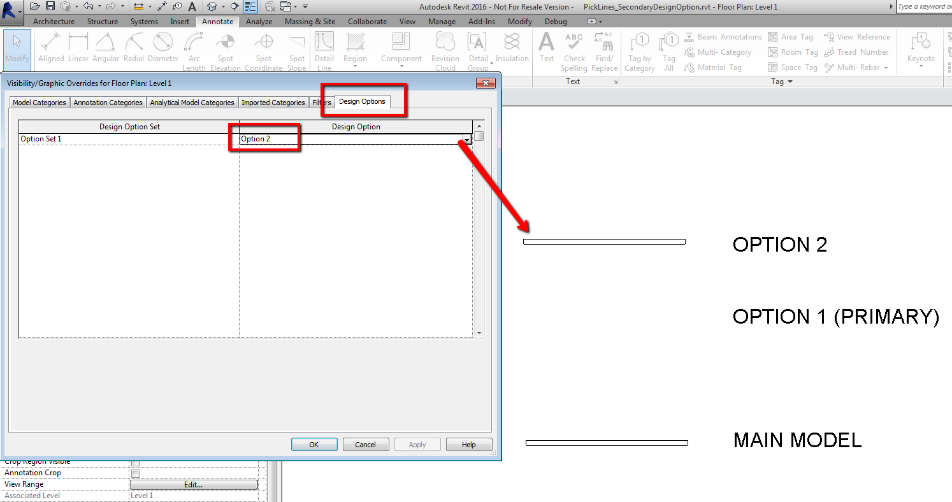Run Check Spelling
The height and width of the screenshot is (502, 952).
(x=574, y=50)
